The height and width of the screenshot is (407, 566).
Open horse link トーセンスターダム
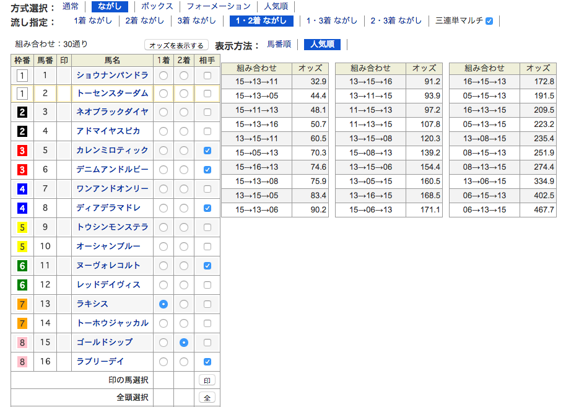pos(112,93)
